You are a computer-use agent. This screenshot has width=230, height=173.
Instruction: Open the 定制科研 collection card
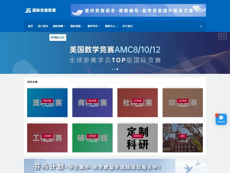tap(138, 138)
